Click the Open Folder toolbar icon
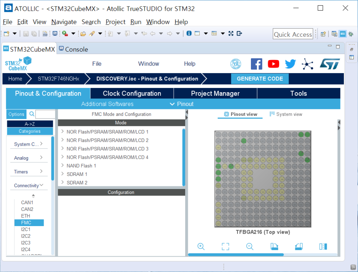Screen dimensions: 358x272 click(x=83, y=34)
